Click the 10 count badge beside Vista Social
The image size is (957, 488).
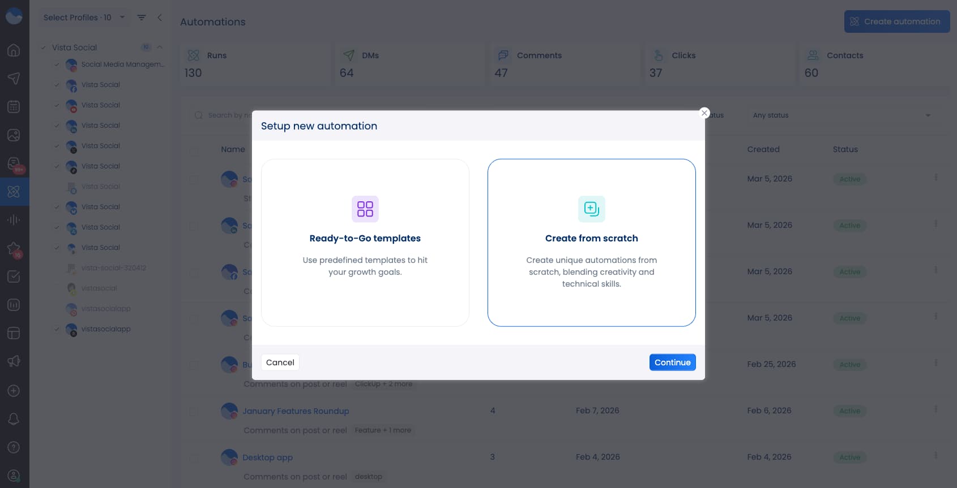click(x=146, y=47)
